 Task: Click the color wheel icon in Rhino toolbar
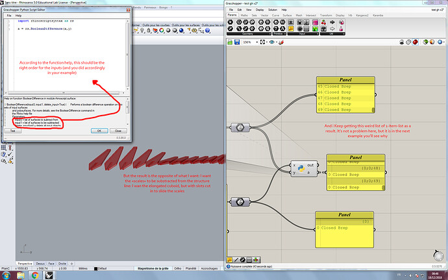pos(162,31)
